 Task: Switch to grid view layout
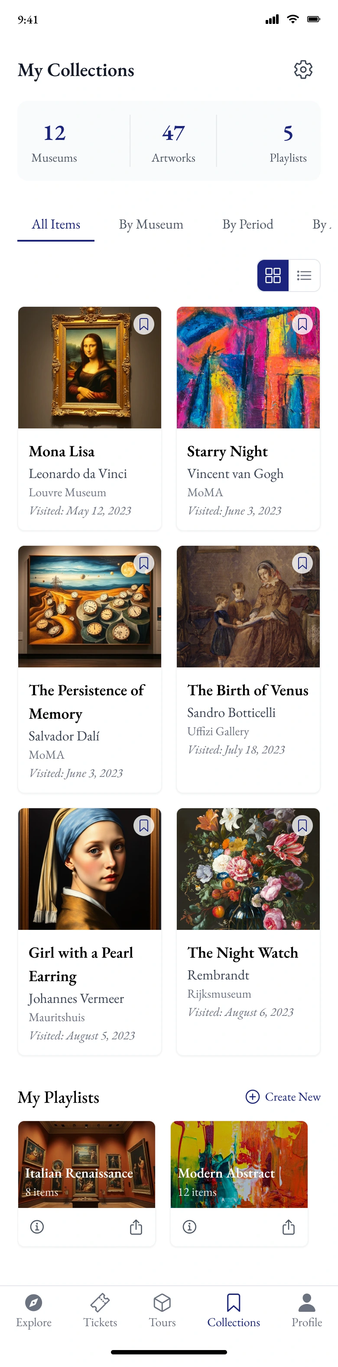click(x=273, y=275)
